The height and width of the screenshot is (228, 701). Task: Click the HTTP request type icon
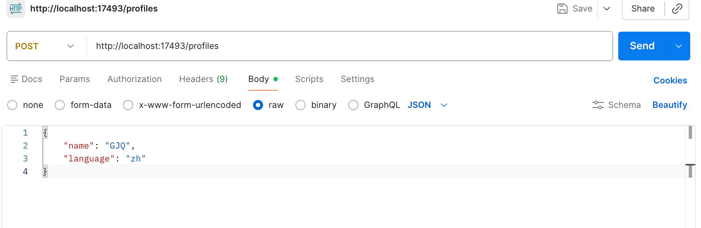point(16,9)
